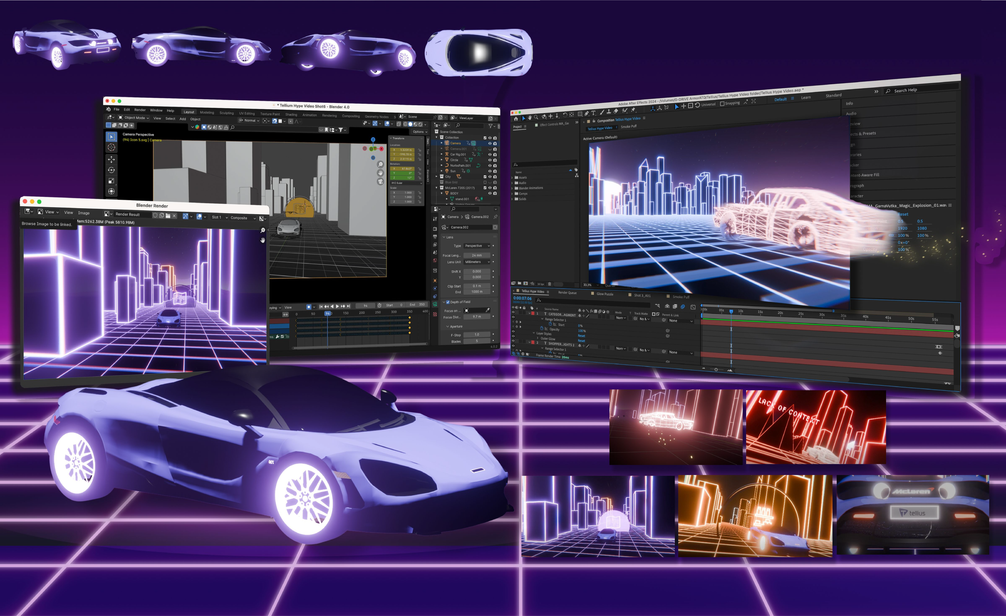Expand the Blender Animations project folder

pyautogui.click(x=512, y=188)
